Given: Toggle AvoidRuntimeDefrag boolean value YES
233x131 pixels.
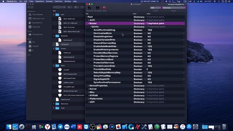Looking at the screenshot, I should point(150,30).
